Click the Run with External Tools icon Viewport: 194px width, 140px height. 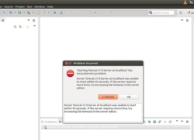tap(29, 12)
